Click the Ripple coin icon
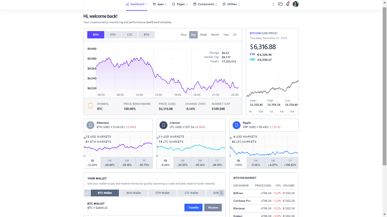 click(x=236, y=125)
